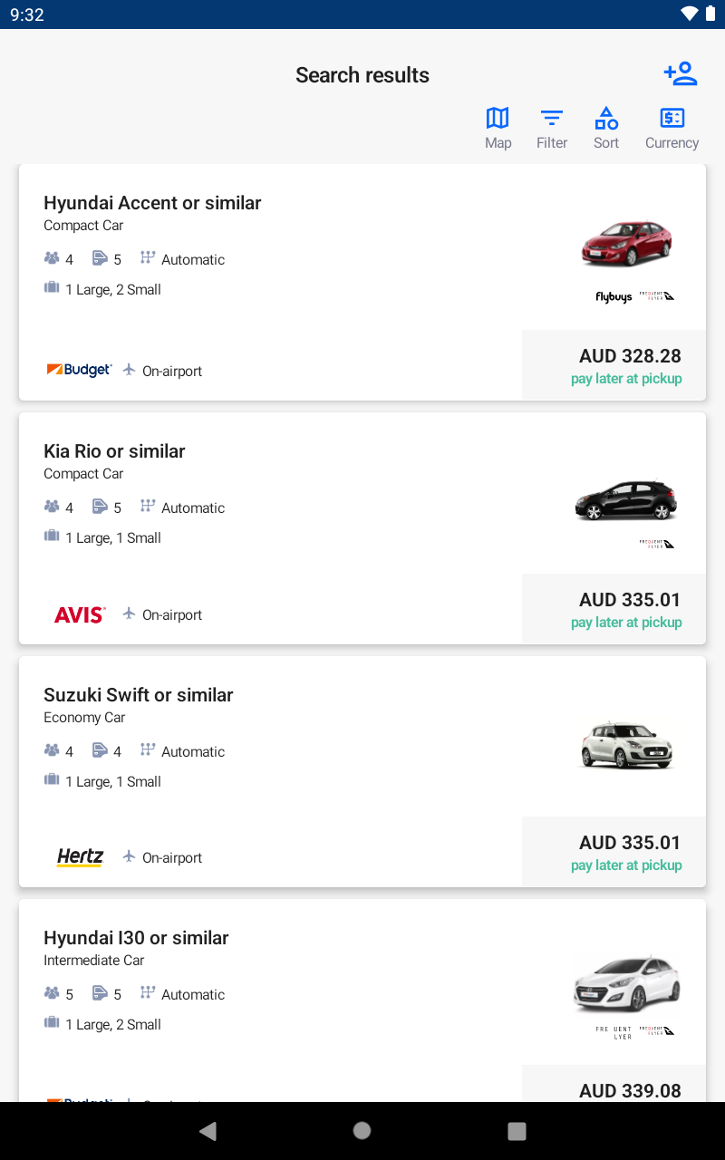Tap the AVIS supplier logo
Image resolution: width=725 pixels, height=1160 pixels.
80,614
